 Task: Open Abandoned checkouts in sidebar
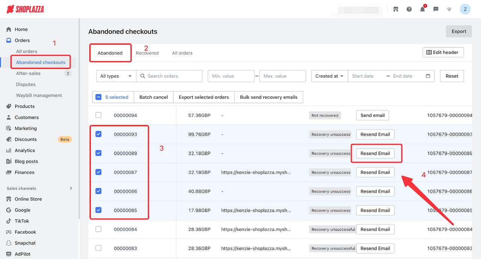pyautogui.click(x=41, y=63)
